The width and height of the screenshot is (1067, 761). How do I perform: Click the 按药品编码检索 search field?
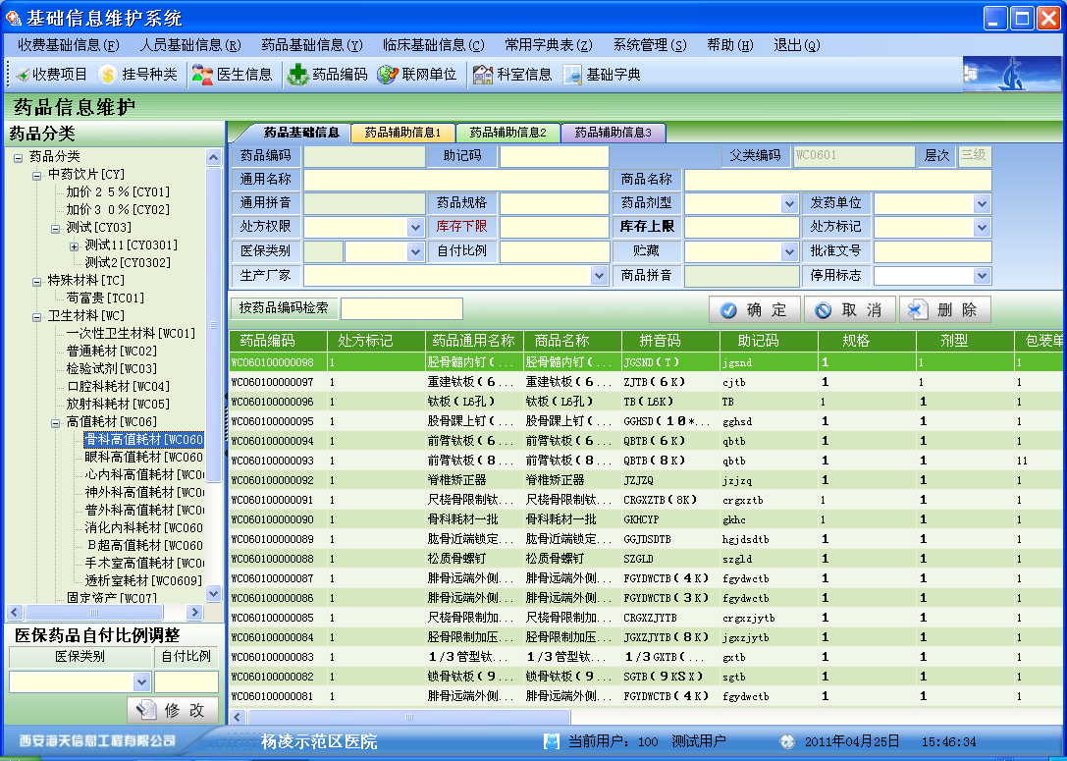point(401,308)
